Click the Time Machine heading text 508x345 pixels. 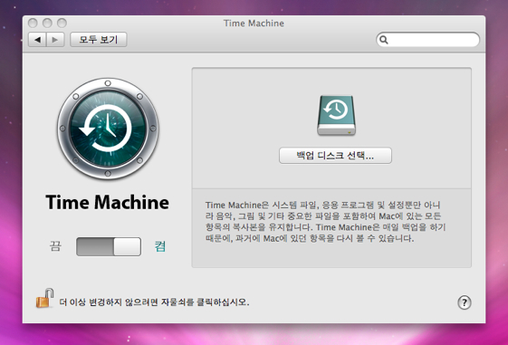[107, 203]
